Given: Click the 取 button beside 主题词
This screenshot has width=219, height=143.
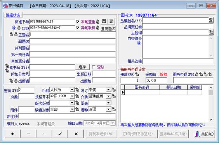Looking at the screenshot, I should tap(211, 32).
